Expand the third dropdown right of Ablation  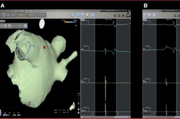[41, 15]
